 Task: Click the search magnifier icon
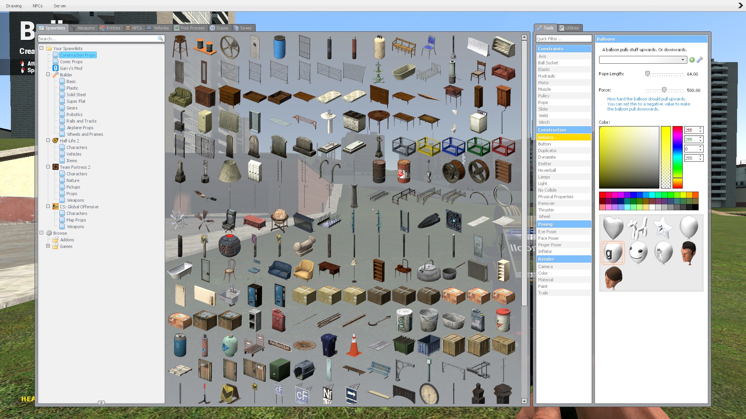click(x=160, y=38)
